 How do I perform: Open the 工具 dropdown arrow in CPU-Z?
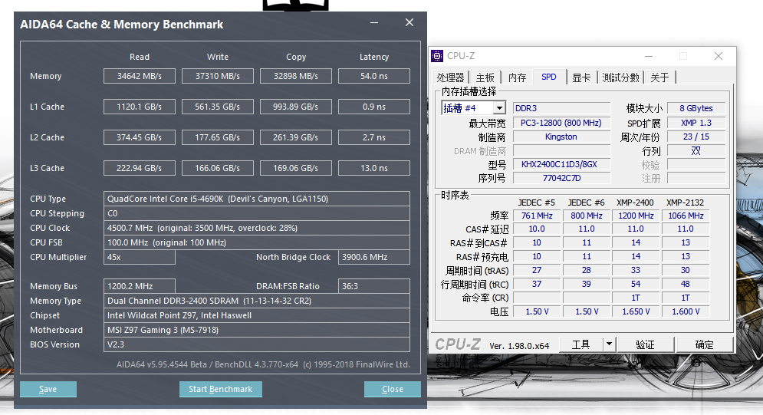point(609,344)
